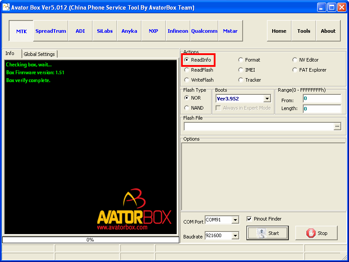Image resolution: width=349 pixels, height=262 pixels.
Task: Set flash type to NOR
Action: click(x=192, y=98)
